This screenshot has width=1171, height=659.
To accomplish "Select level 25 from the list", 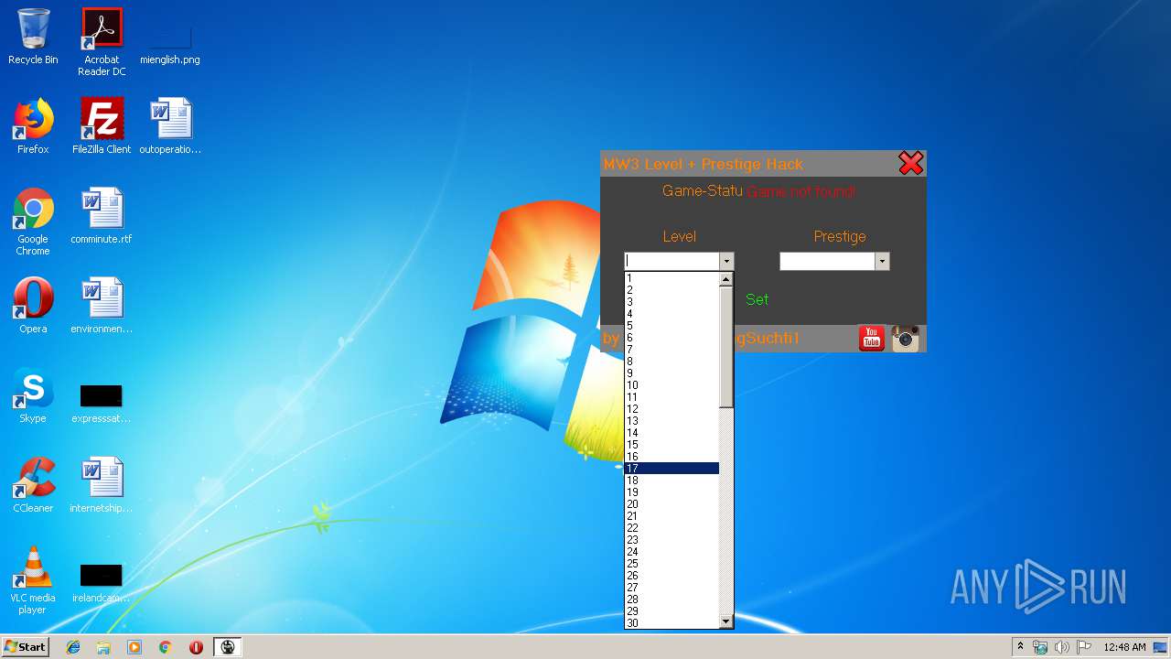I will 671,564.
